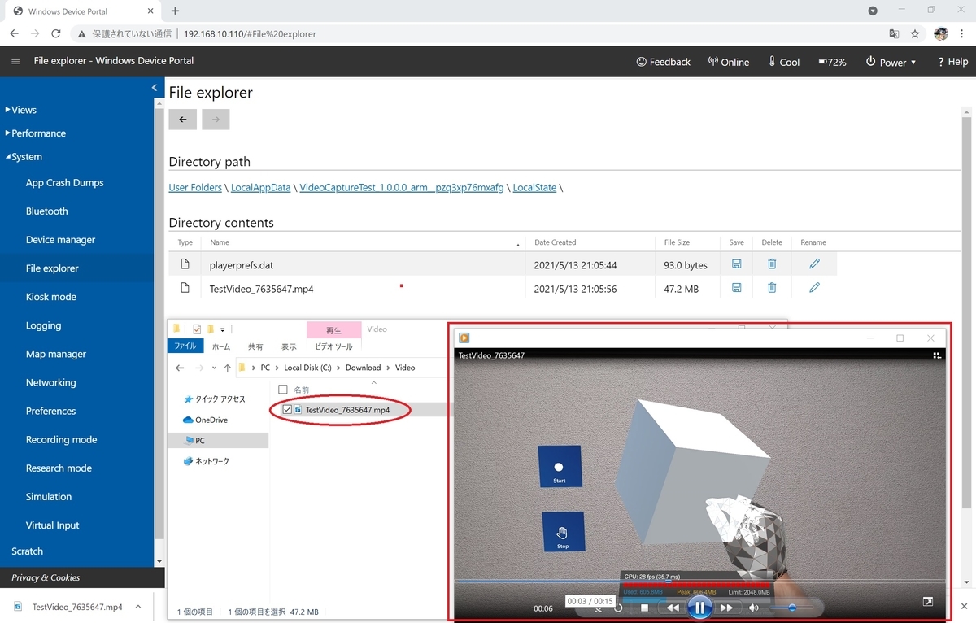Navigate to LocalAppData in directory path
The width and height of the screenshot is (976, 623).
tap(260, 187)
